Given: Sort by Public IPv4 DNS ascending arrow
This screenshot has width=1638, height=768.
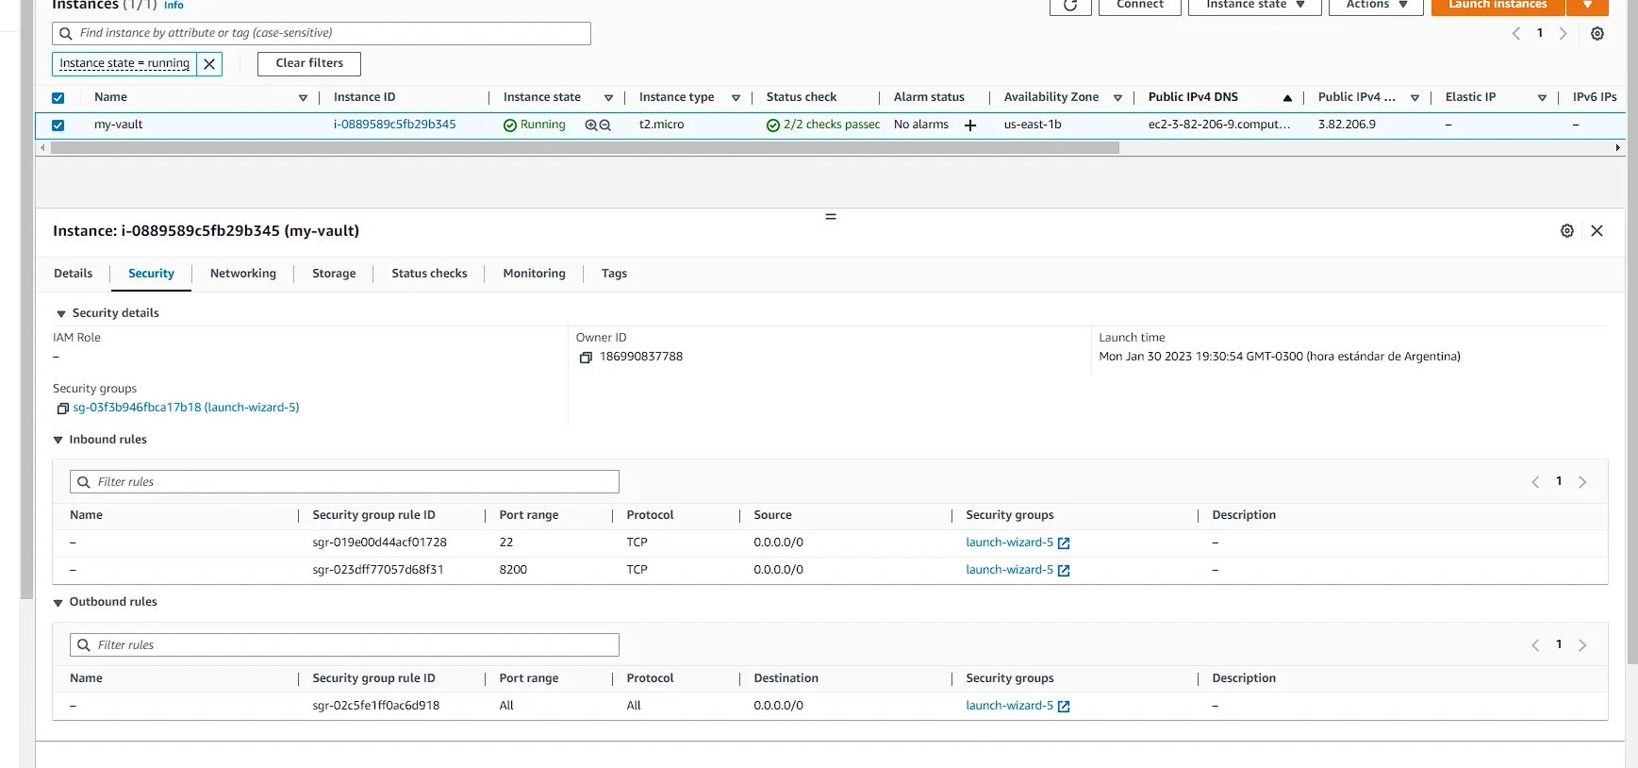Looking at the screenshot, I should click(1287, 98).
